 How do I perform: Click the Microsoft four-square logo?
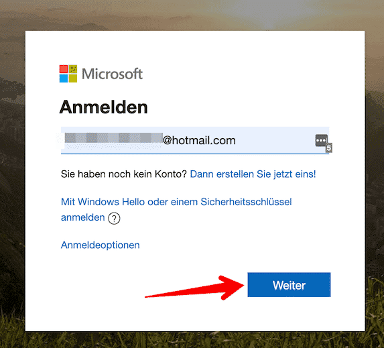point(68,74)
